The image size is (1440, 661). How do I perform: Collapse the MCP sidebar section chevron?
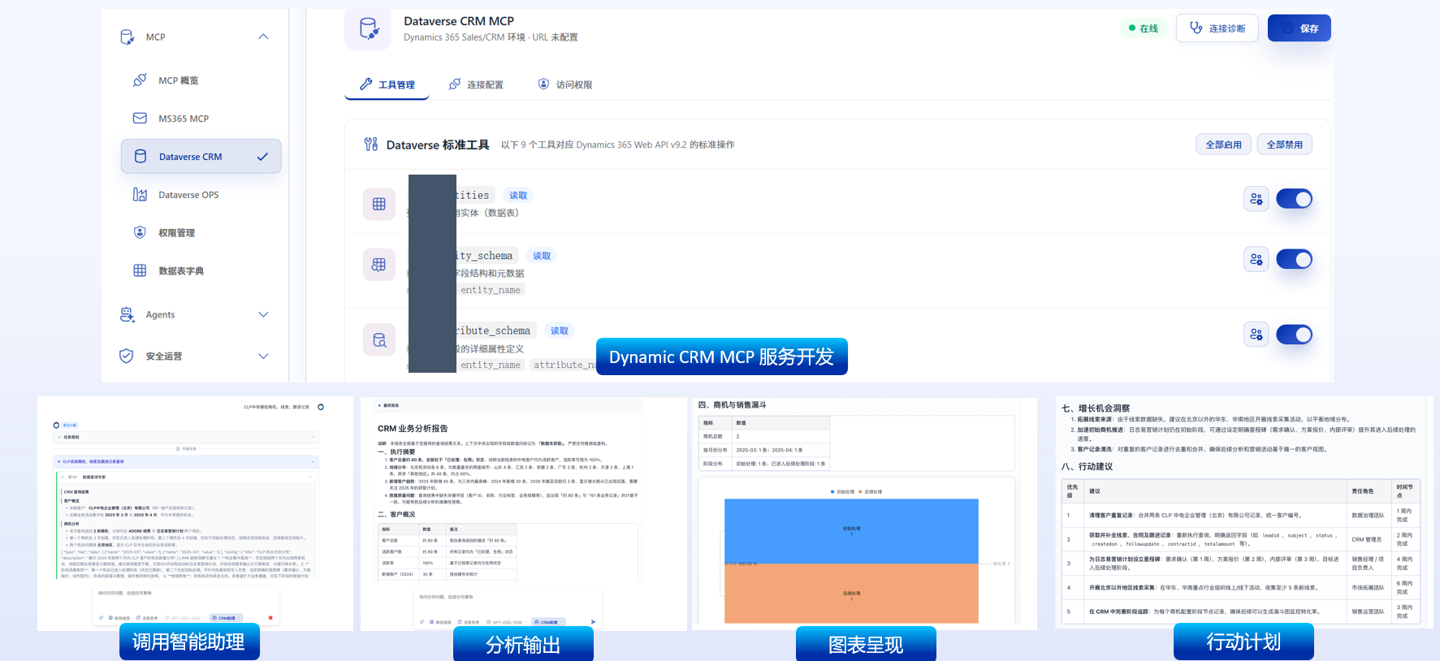pos(263,37)
